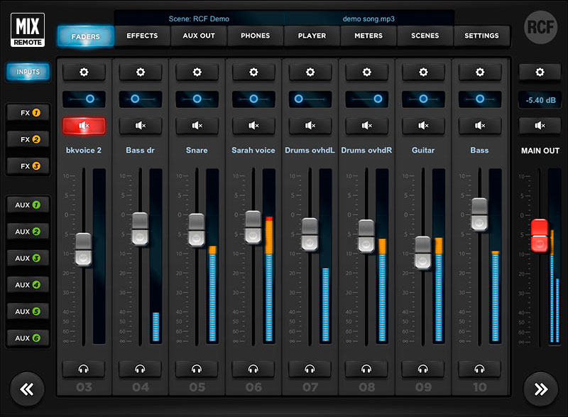Click the Main Out -5.40 dB level display
Screen dimensions: 568x417
[x=540, y=99]
